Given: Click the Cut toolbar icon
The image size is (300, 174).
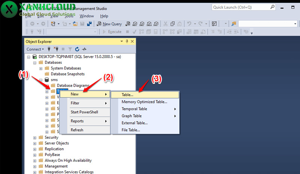Looking at the screenshot, I should (165, 24).
